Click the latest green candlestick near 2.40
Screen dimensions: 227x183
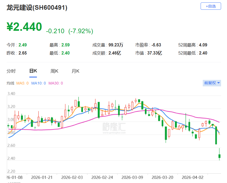[x=219, y=156]
